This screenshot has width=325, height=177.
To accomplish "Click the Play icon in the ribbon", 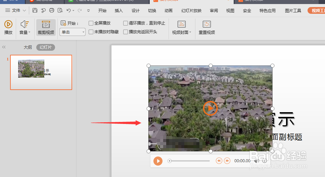I will [8, 24].
